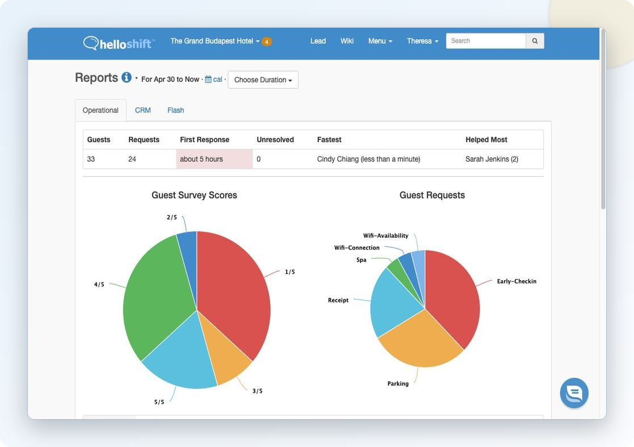Open the Theresa user dropdown
This screenshot has width=634, height=447.
point(422,41)
